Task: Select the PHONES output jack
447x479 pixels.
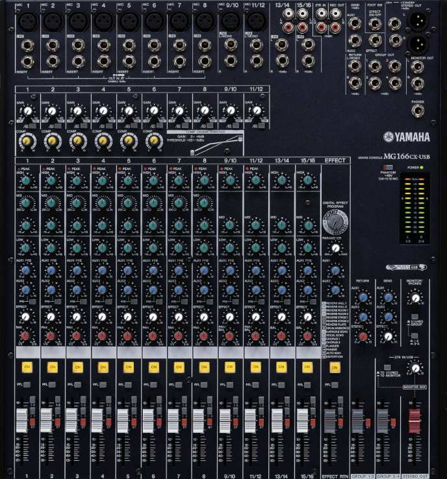Action: coord(418,112)
